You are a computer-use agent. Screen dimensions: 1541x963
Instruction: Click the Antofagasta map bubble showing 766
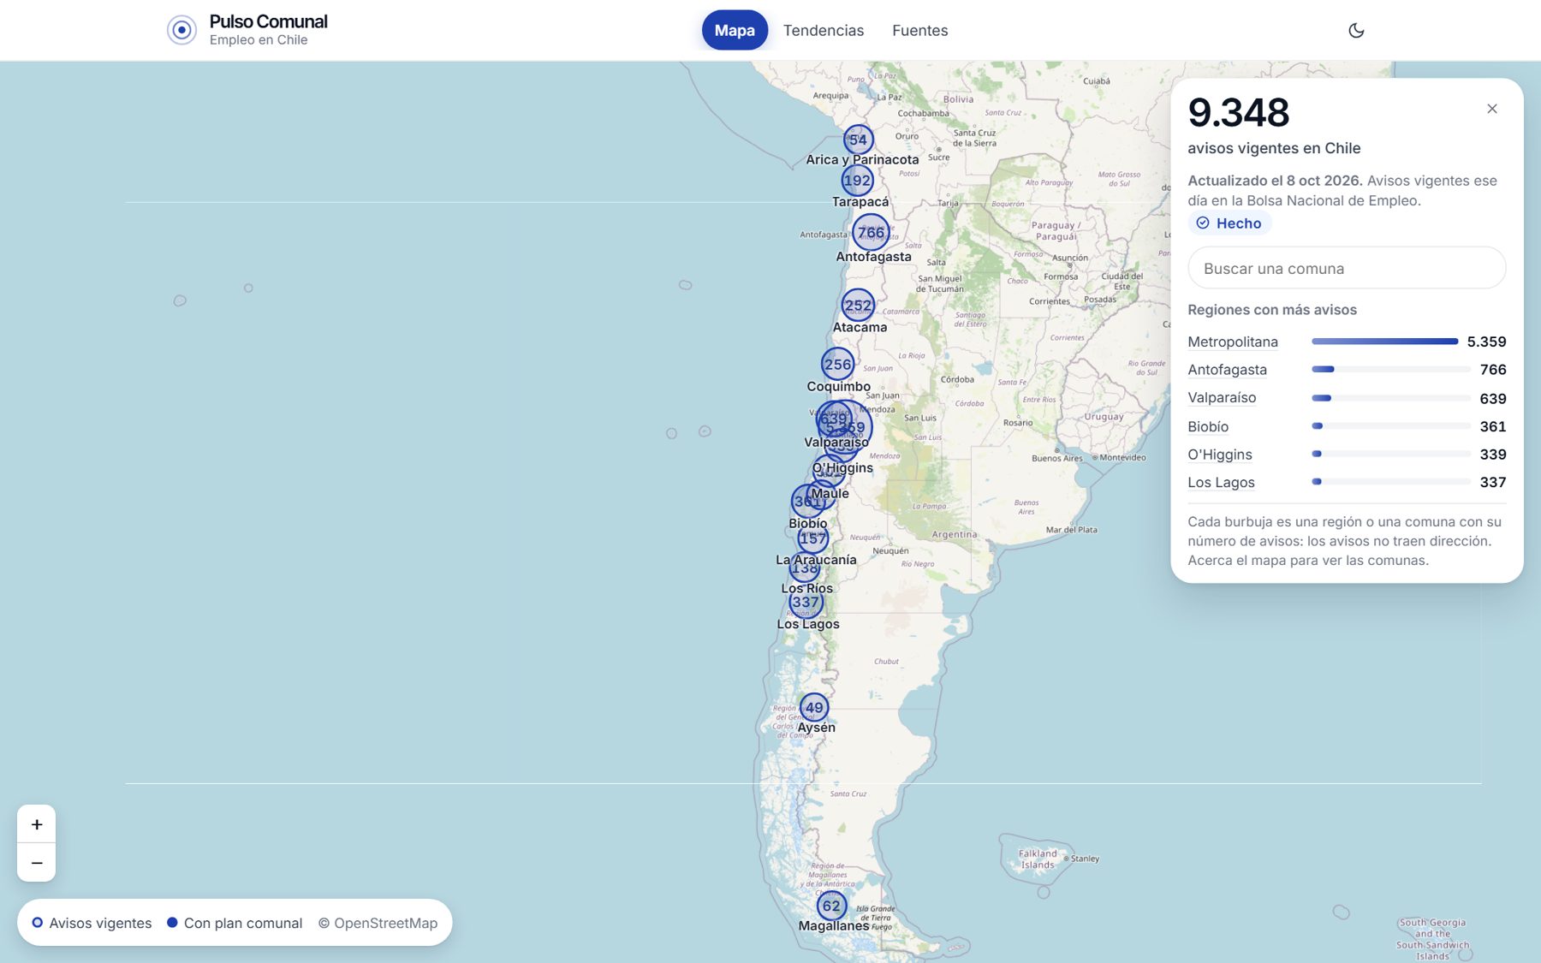click(x=871, y=233)
